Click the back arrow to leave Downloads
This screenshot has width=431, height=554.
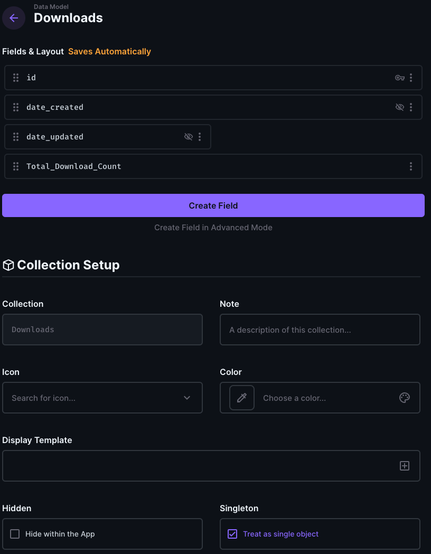click(14, 17)
